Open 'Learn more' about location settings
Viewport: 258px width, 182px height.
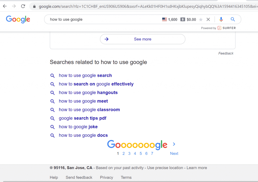197,168
